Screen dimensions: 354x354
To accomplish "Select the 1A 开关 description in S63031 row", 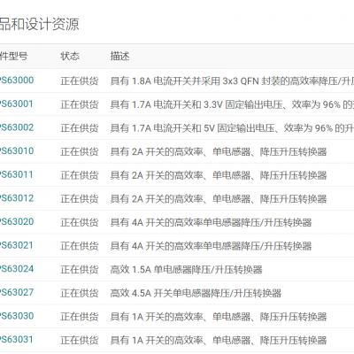I will click(219, 340).
